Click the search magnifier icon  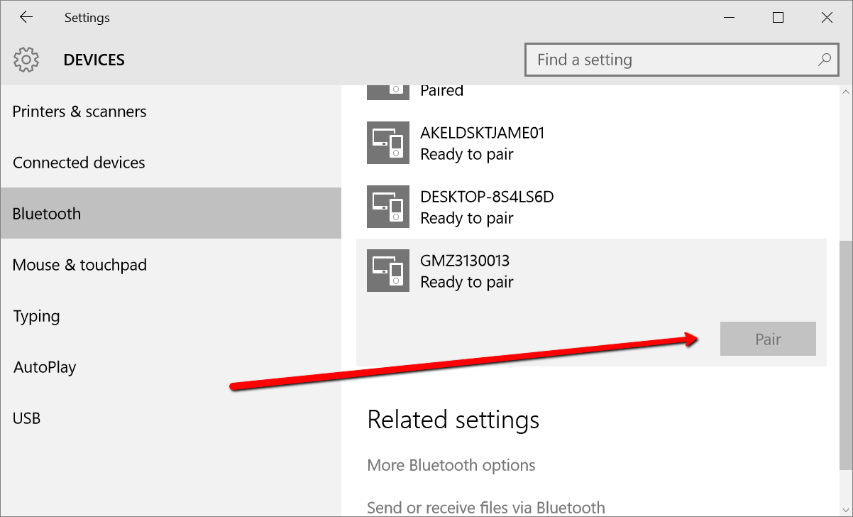(824, 60)
